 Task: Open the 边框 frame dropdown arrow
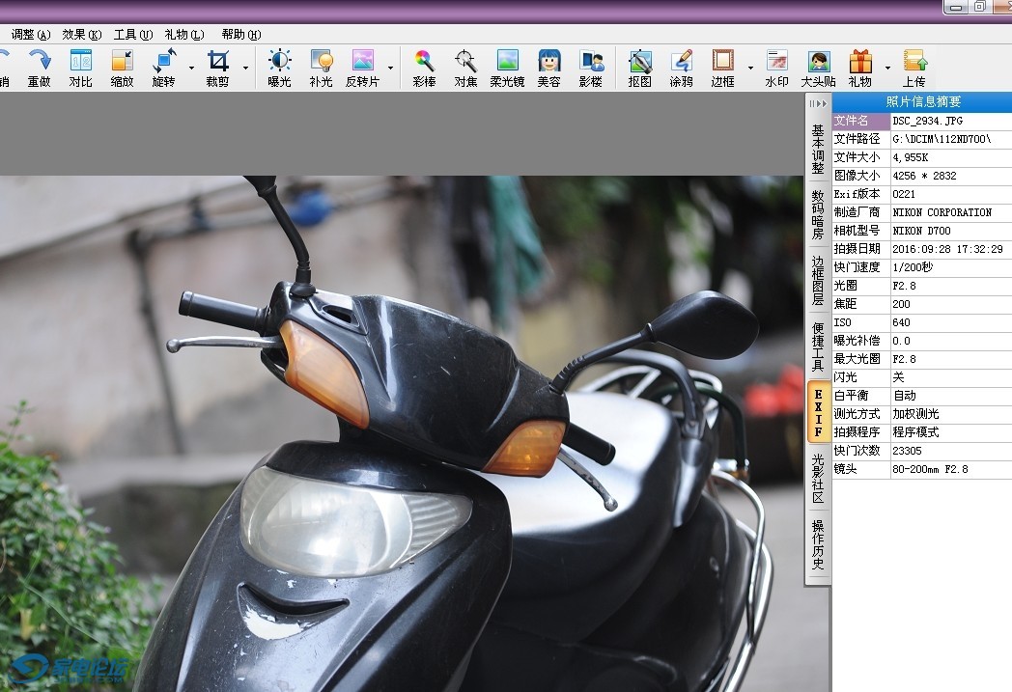click(x=750, y=69)
